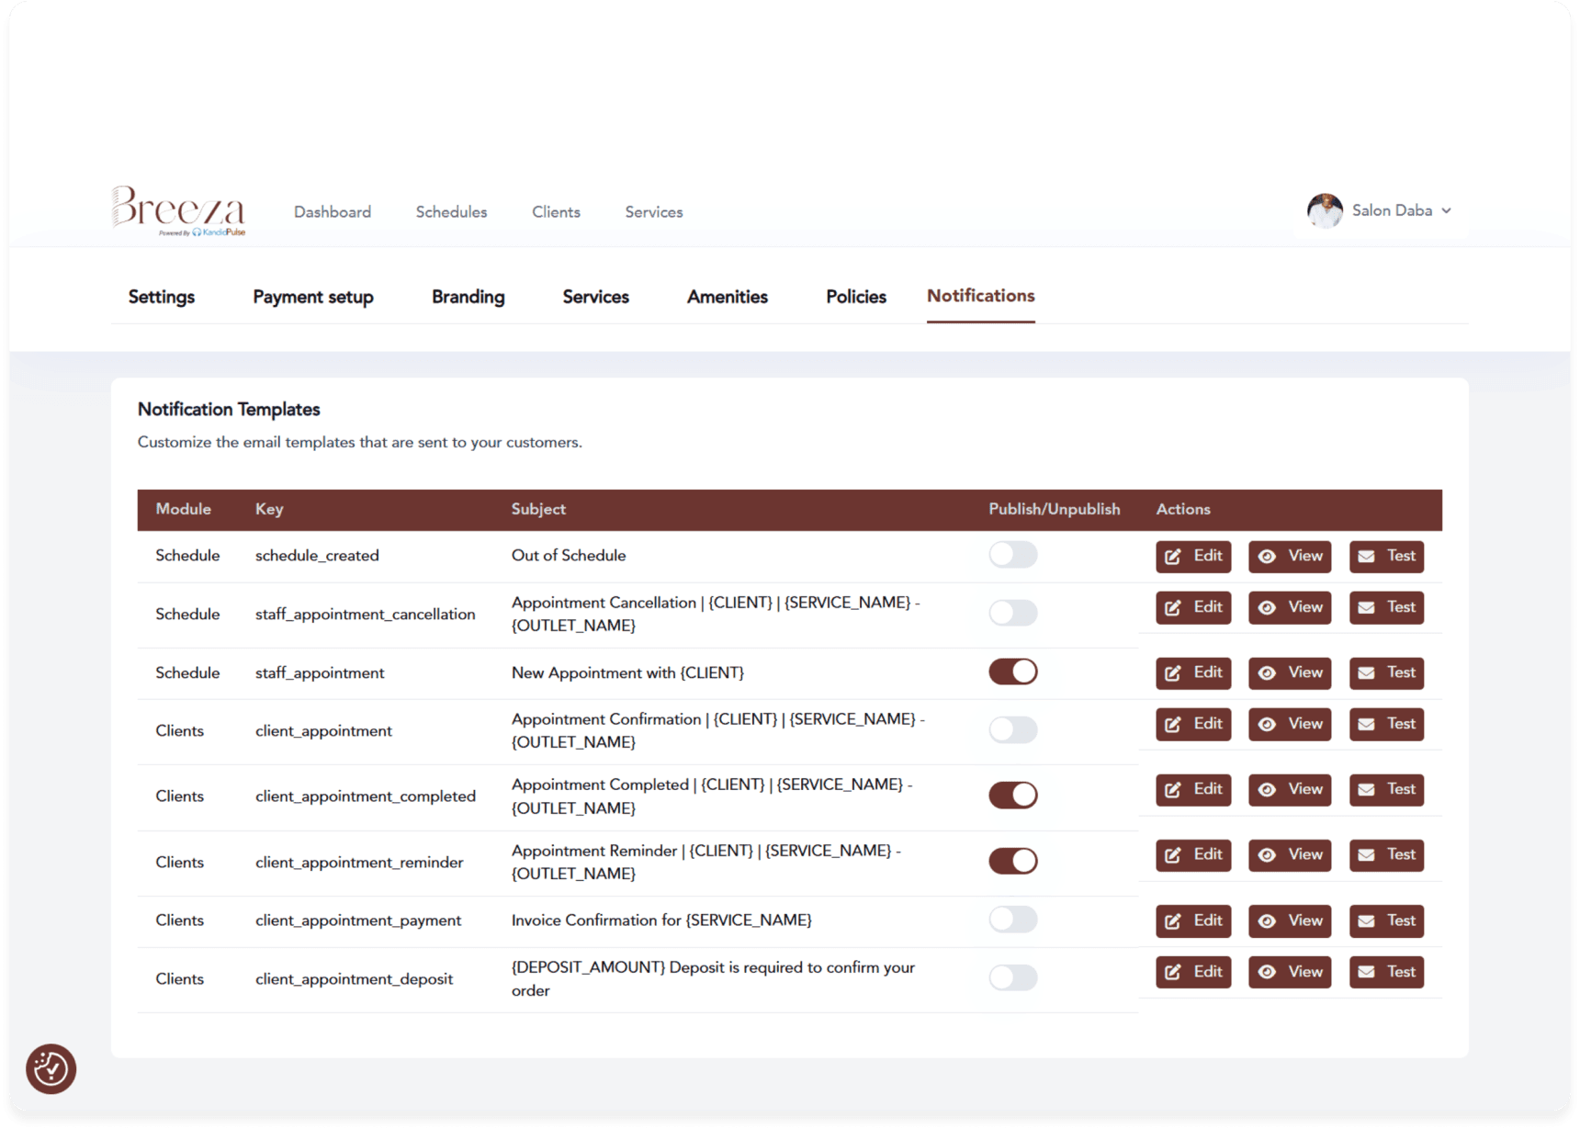The height and width of the screenshot is (1129, 1580).
Task: Open Clients in top navigation
Action: 556,212
